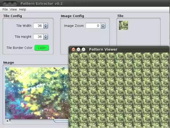The height and width of the screenshot is (128, 170).
Task: Click the Tile Height value field
Action: 38,37
